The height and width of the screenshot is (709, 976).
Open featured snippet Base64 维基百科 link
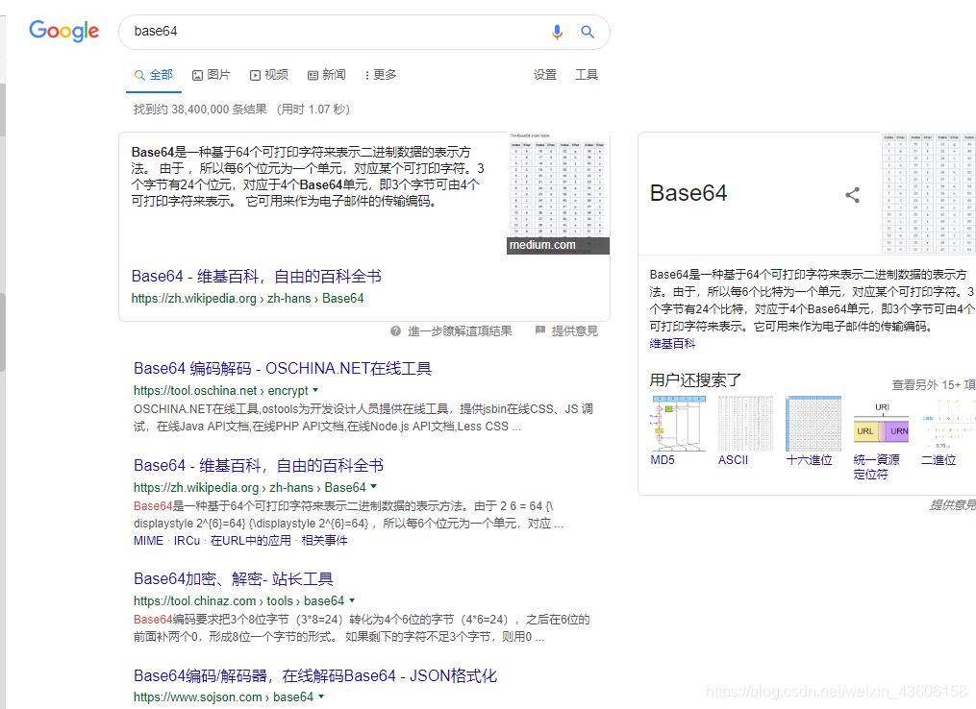[257, 276]
